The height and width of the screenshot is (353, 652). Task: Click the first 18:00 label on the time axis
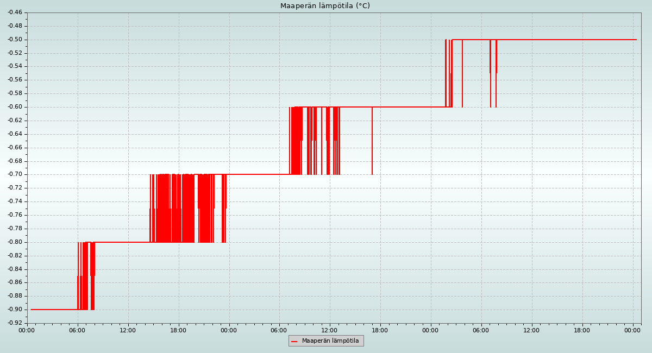point(178,330)
